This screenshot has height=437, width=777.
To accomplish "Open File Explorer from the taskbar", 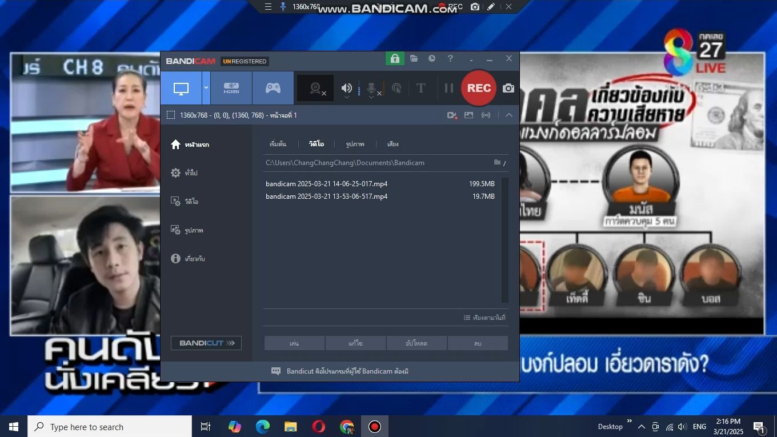I will pyautogui.click(x=291, y=427).
